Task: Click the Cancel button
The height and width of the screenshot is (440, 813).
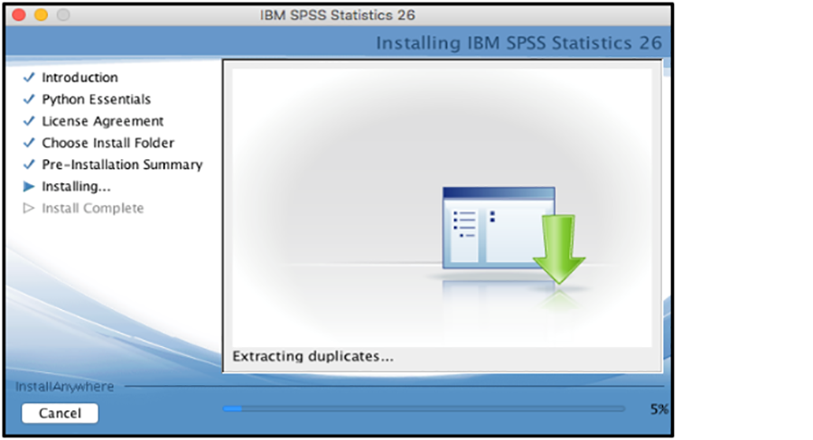Action: click(60, 413)
